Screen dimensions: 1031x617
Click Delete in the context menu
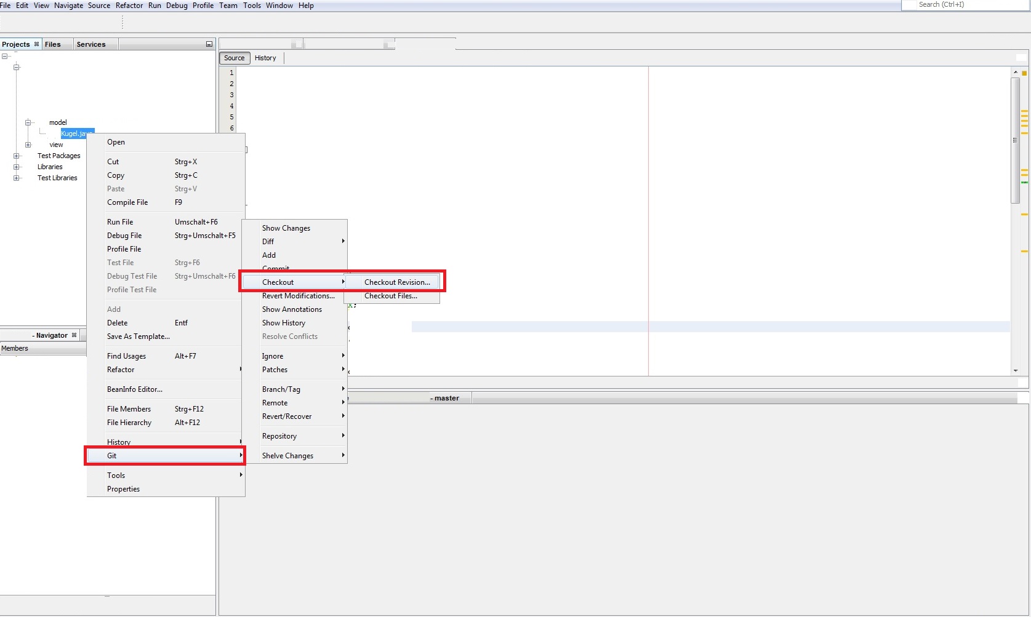click(166, 323)
